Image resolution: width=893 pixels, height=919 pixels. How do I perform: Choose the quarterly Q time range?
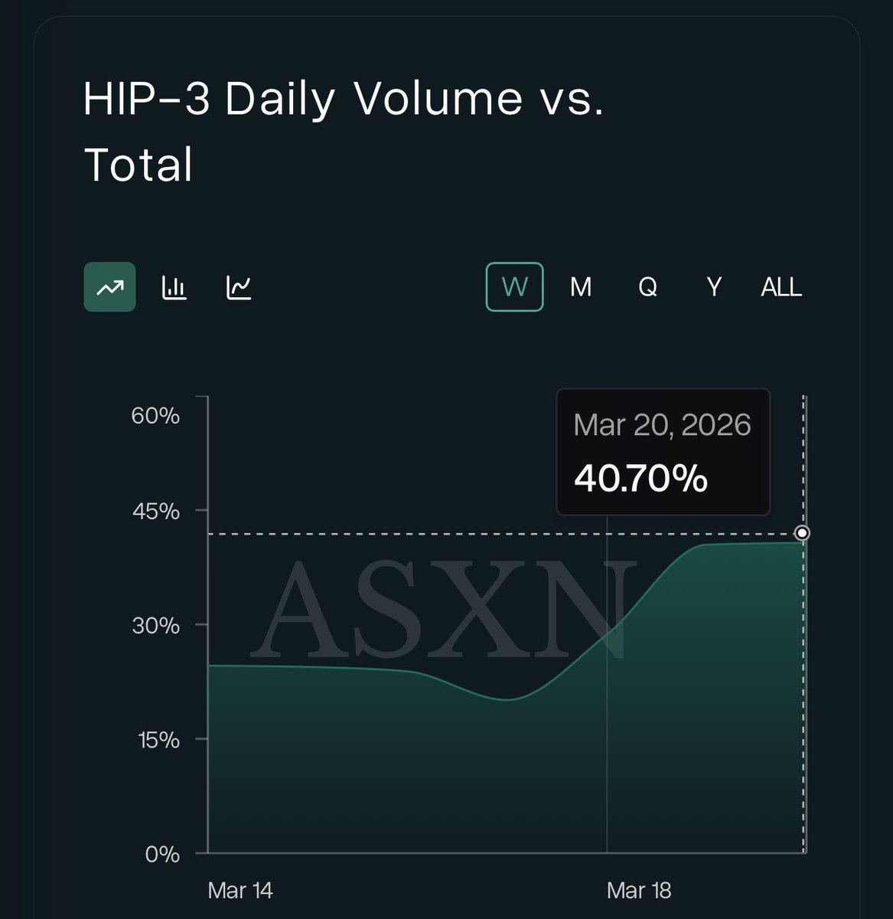tap(647, 287)
